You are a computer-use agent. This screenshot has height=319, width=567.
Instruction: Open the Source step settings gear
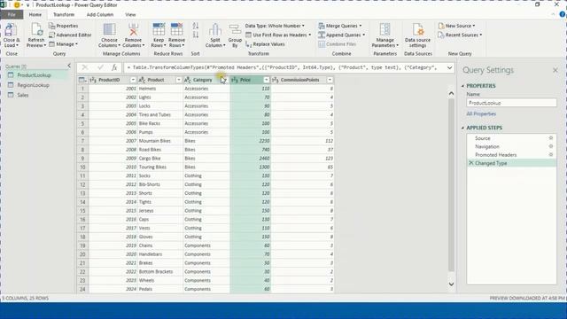551,138
